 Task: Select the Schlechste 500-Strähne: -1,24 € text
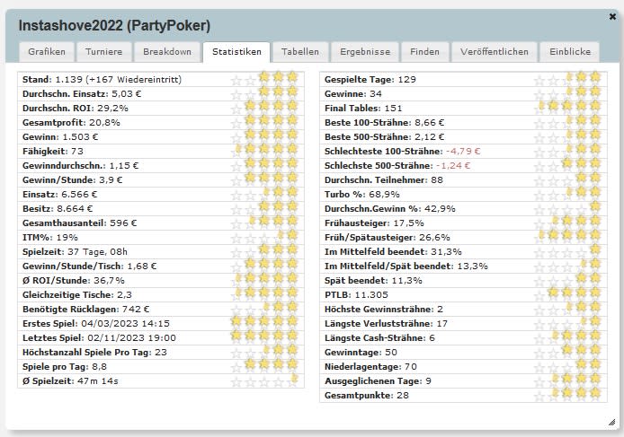click(x=397, y=166)
